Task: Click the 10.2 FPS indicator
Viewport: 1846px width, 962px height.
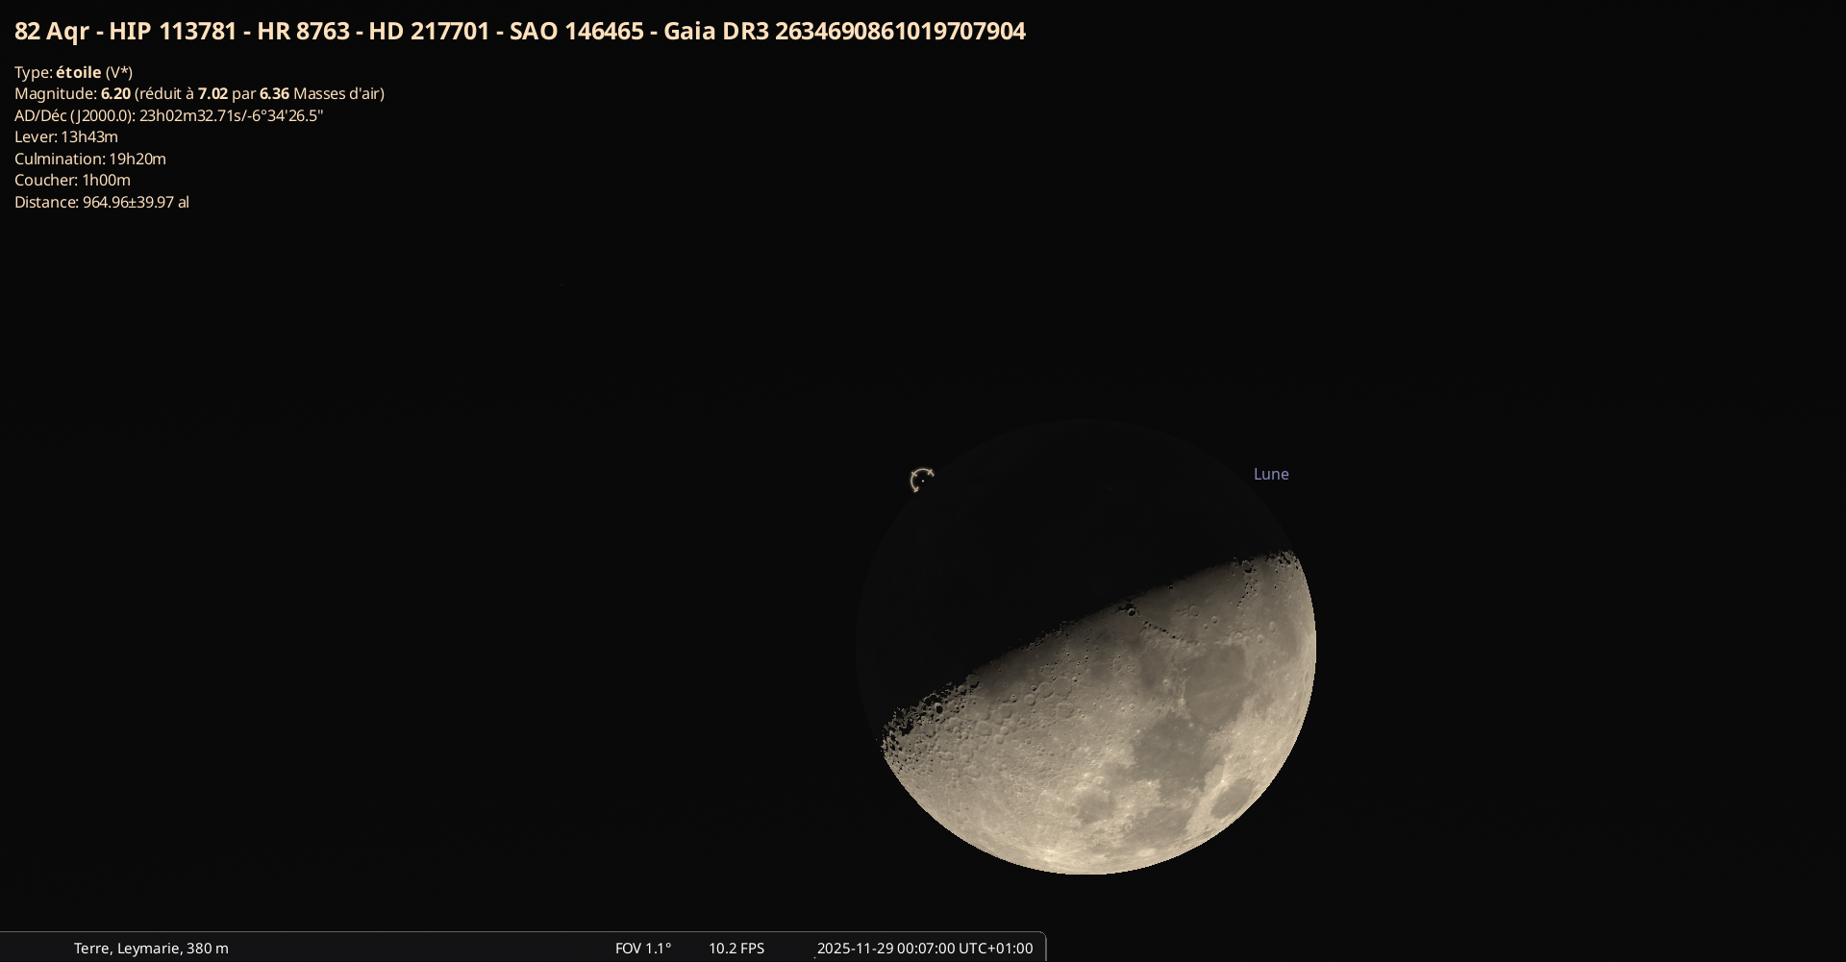Action: point(736,948)
